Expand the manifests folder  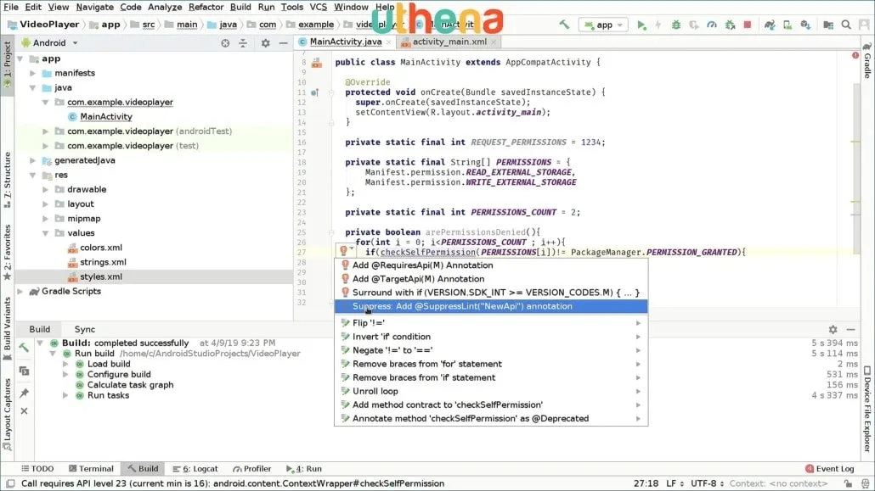click(x=33, y=73)
